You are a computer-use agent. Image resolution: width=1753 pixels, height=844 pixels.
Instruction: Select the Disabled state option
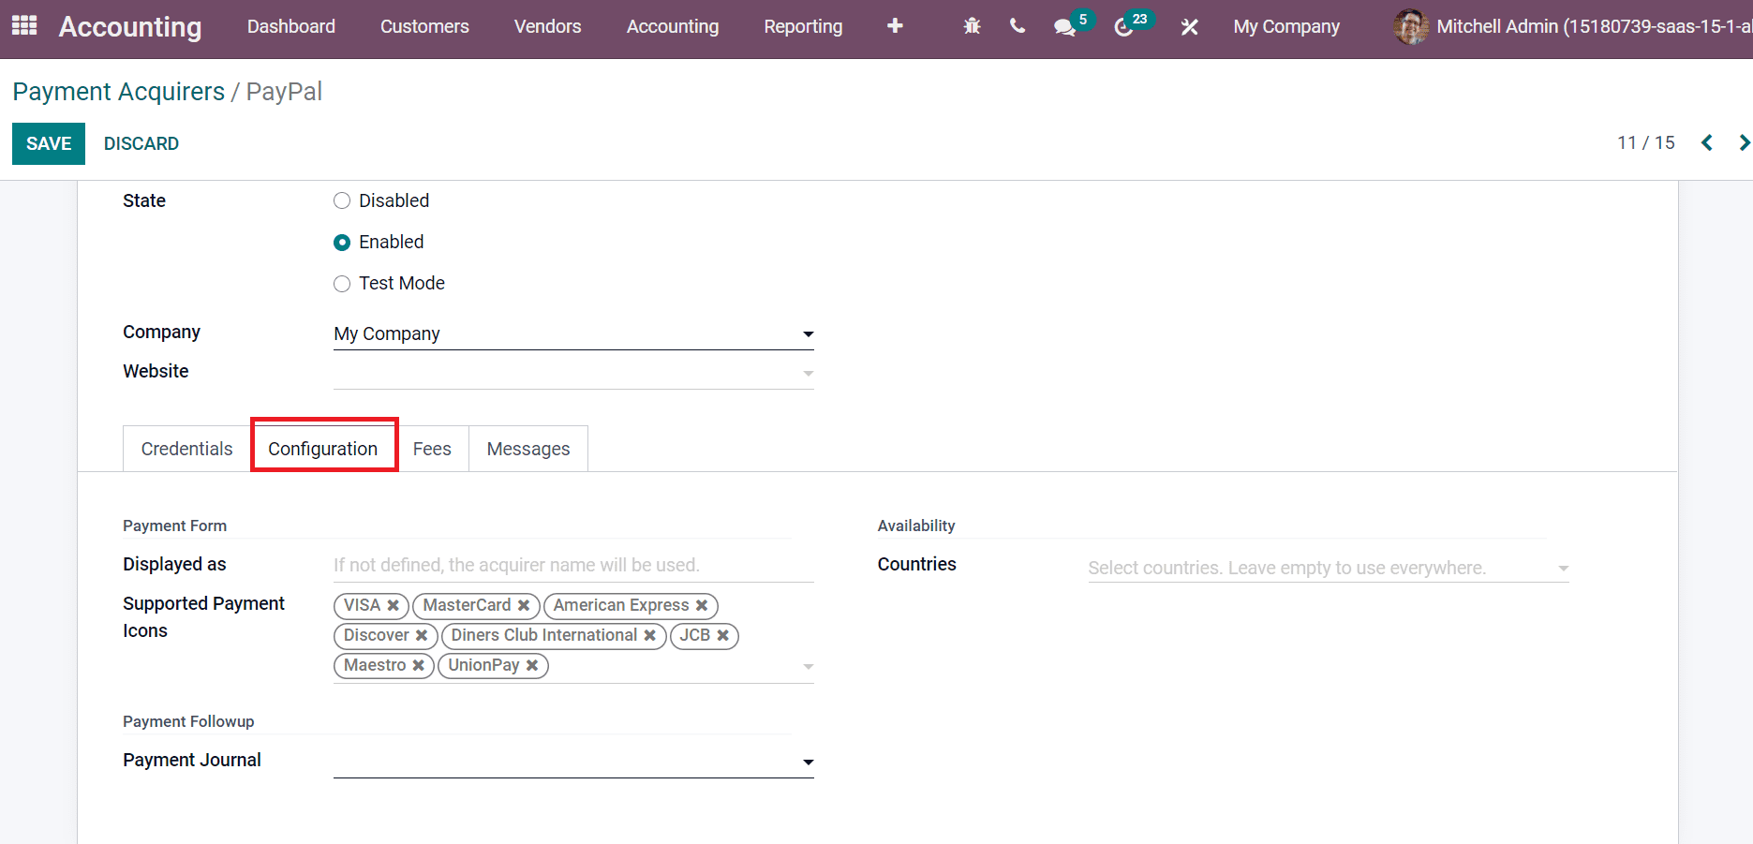[342, 200]
